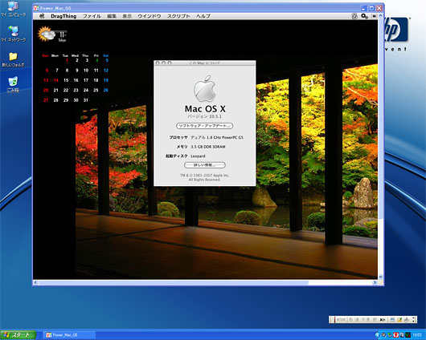Click the horizontal scrollbar thumb of VNC window

174,282
